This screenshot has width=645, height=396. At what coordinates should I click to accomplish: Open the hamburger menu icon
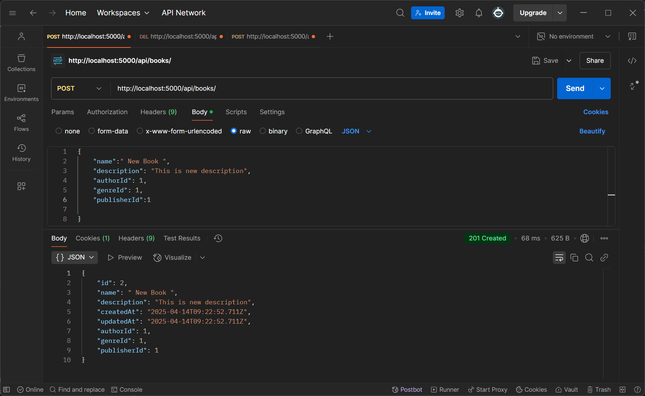tap(12, 13)
